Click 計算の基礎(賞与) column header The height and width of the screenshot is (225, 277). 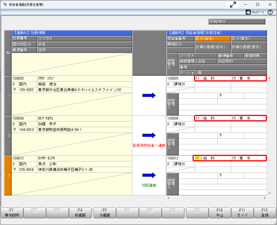(x=249, y=47)
